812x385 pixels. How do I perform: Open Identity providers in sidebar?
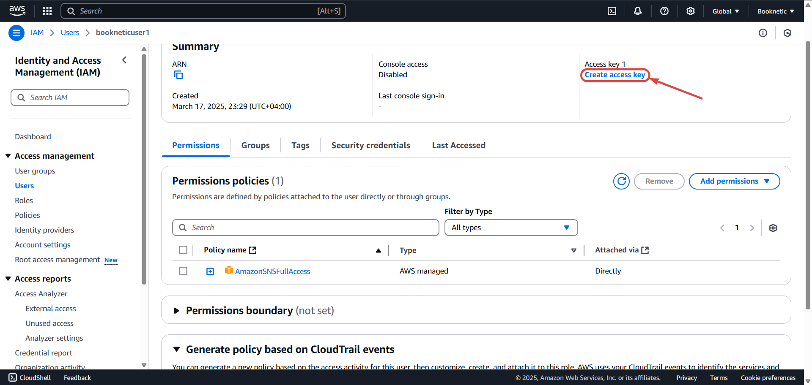click(x=44, y=230)
